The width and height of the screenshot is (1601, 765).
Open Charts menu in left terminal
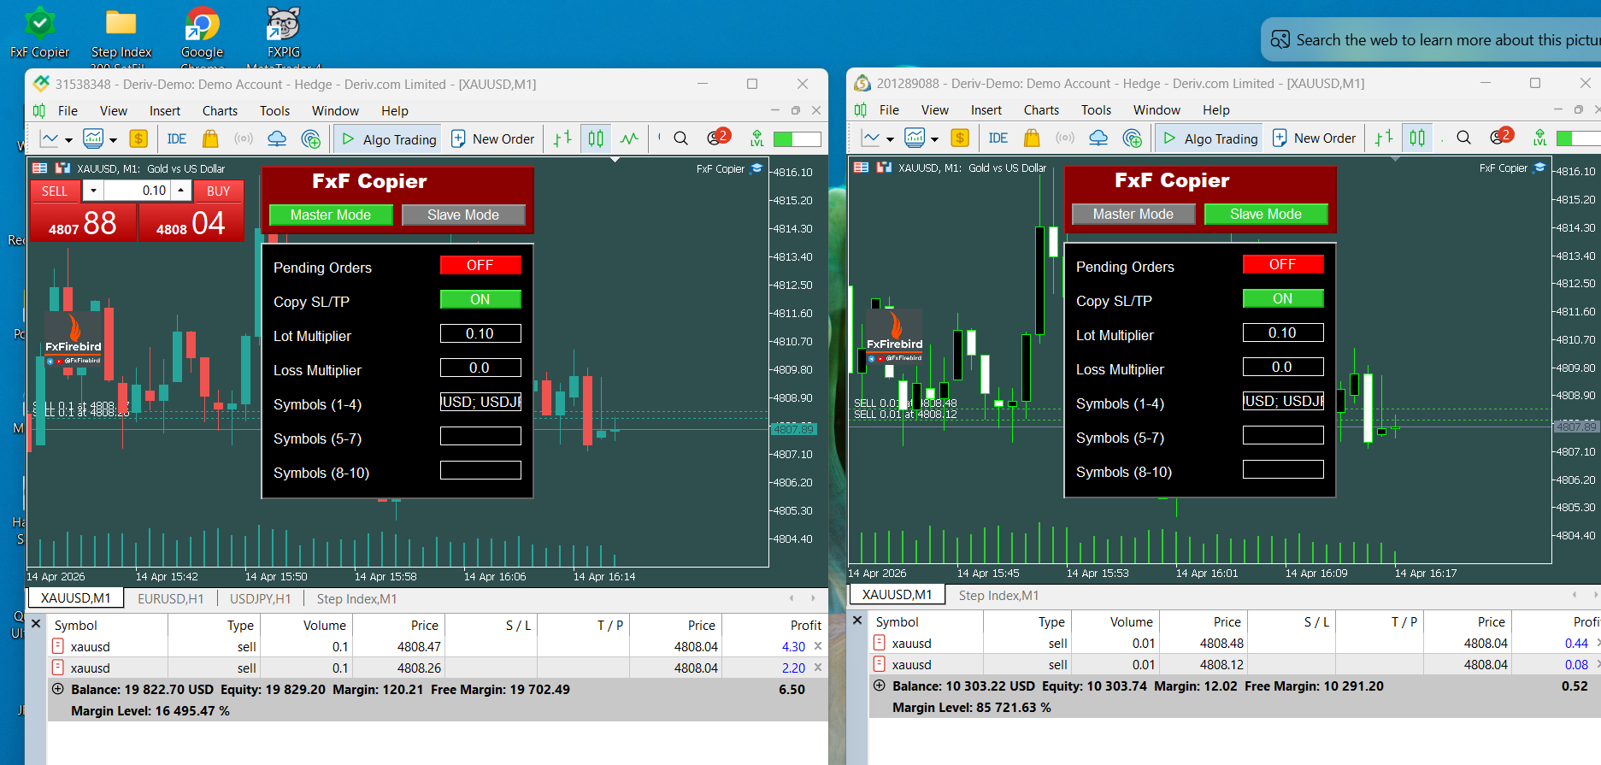[x=220, y=111]
